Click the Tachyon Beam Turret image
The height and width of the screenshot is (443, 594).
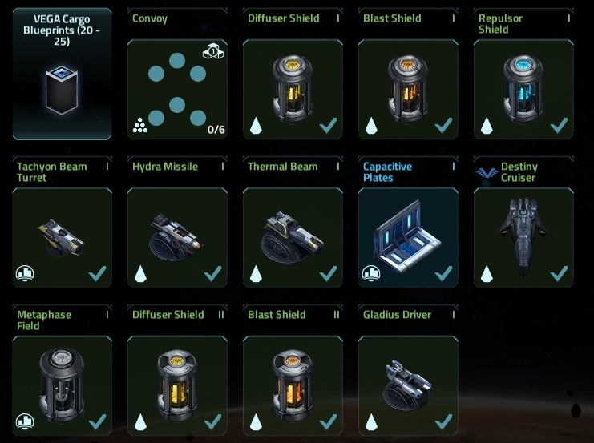click(x=62, y=237)
